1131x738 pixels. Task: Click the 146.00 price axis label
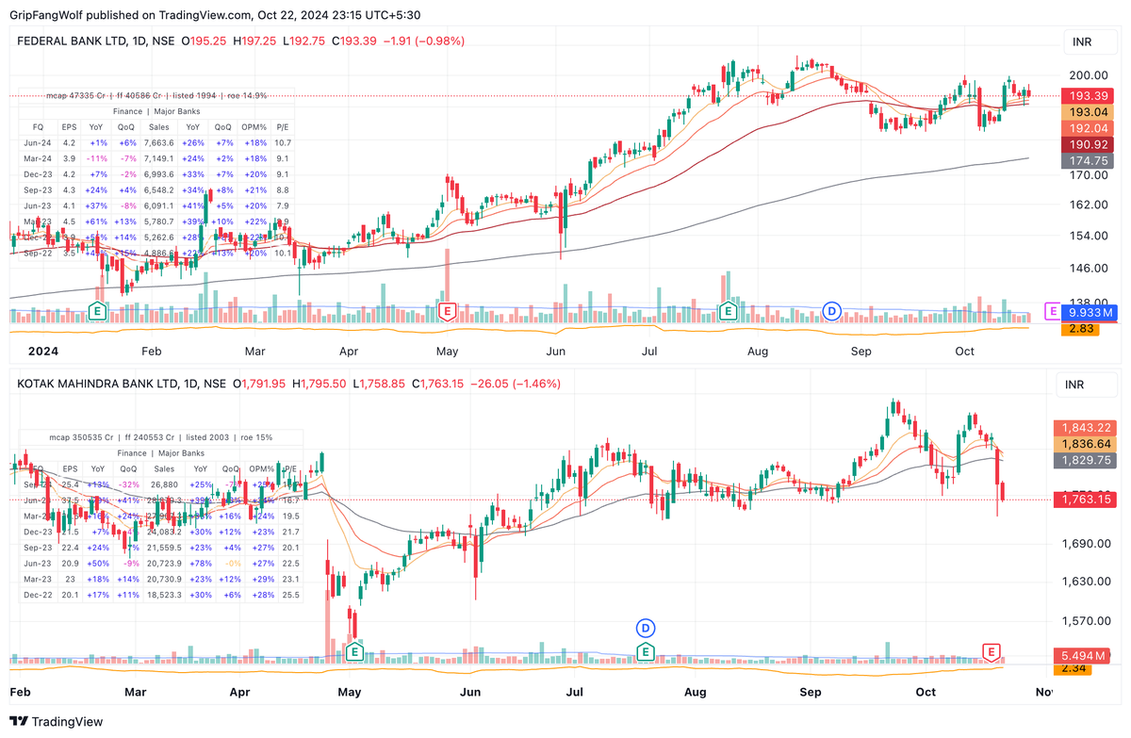1088,268
